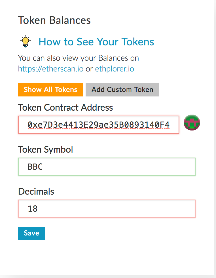Click the Token Balances heading
Viewport: 216px width, 278px height.
click(x=54, y=20)
